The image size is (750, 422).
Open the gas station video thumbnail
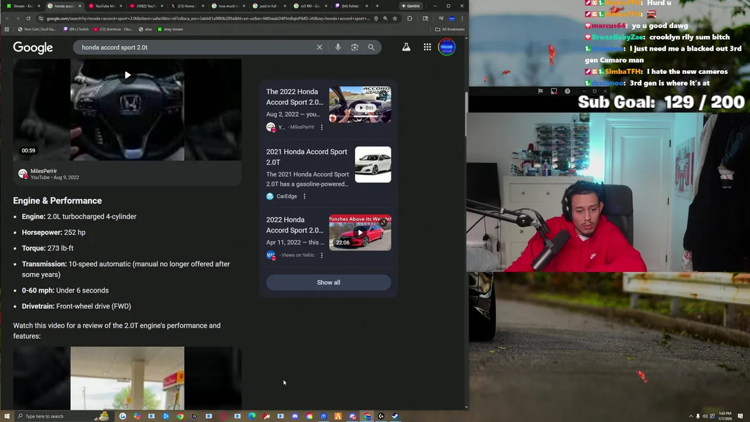(x=127, y=378)
